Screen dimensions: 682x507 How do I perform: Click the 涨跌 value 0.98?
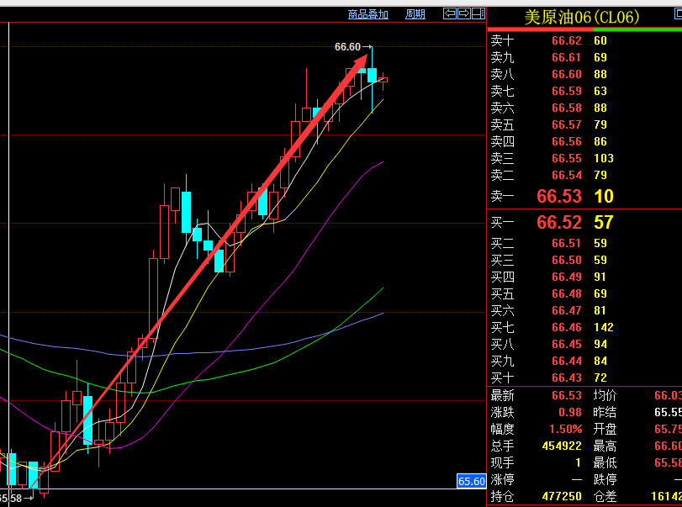point(570,412)
